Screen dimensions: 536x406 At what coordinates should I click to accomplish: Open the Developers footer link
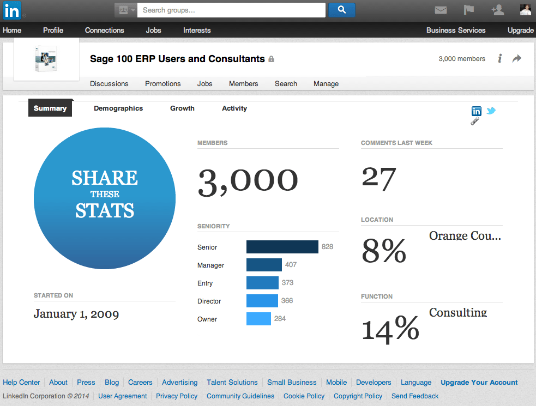(x=374, y=383)
